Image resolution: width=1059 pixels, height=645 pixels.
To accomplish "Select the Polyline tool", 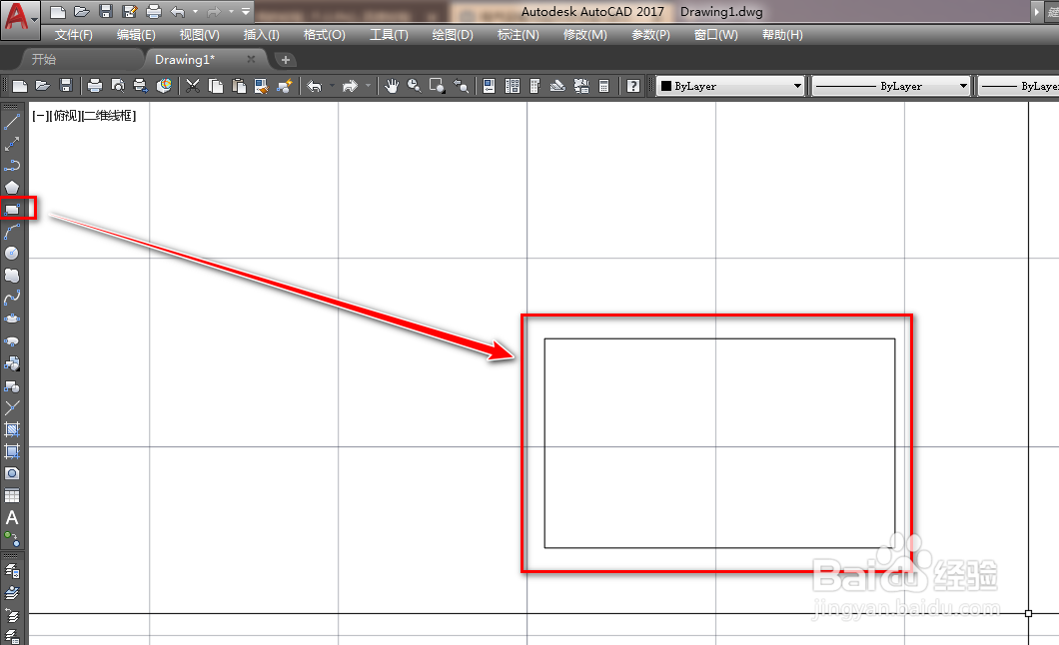I will (x=11, y=166).
